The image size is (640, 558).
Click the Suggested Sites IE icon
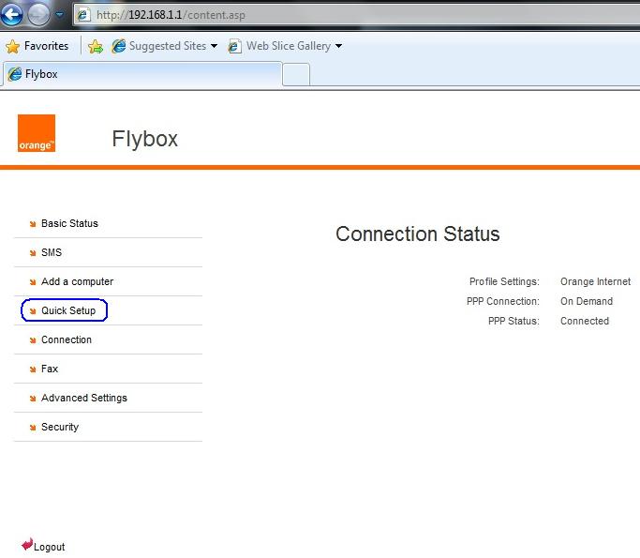[x=119, y=46]
